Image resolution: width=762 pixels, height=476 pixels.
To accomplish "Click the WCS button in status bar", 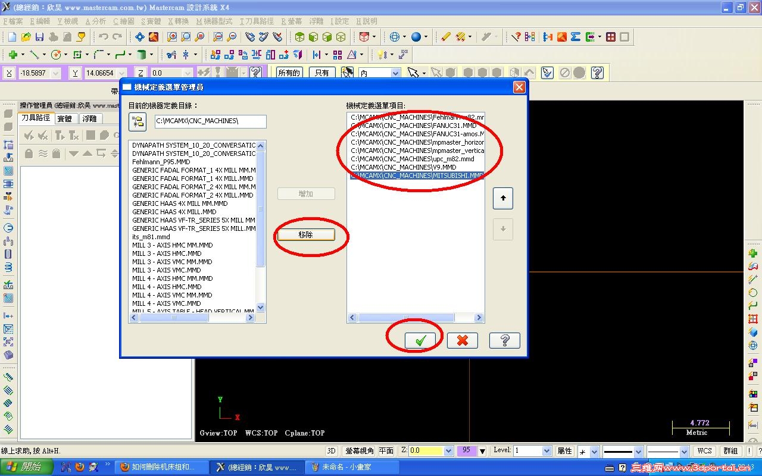I will [704, 451].
